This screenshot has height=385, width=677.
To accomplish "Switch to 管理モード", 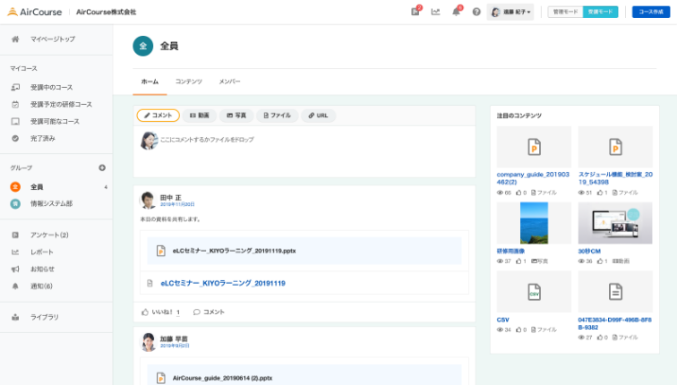I will click(565, 12).
